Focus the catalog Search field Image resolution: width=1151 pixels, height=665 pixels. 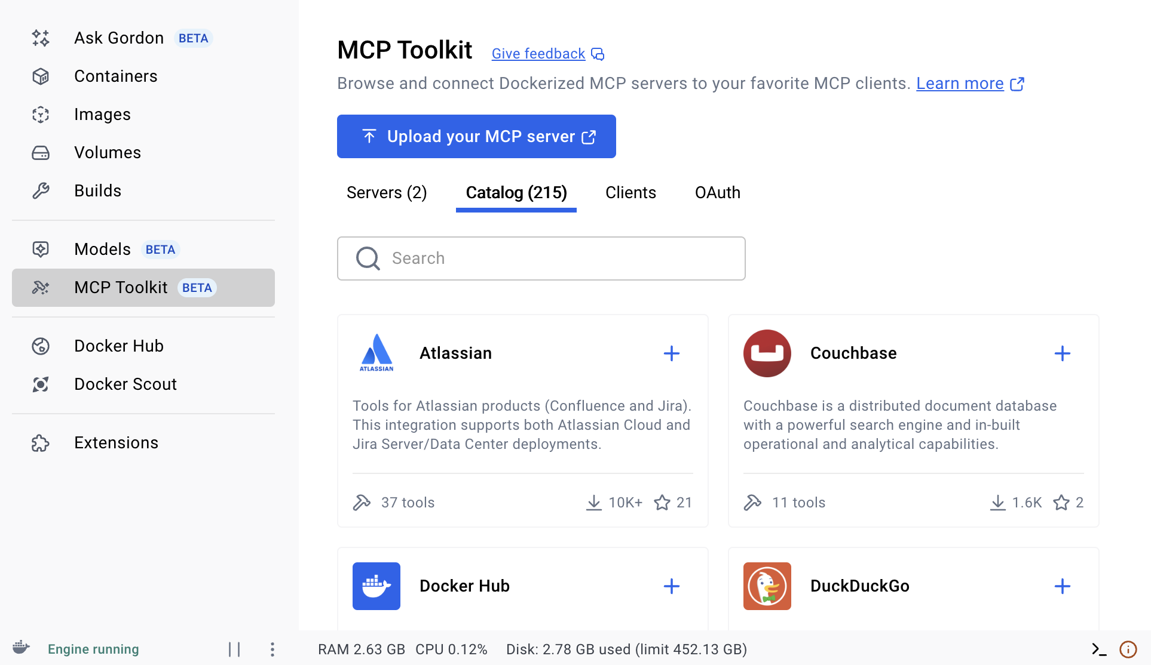(x=541, y=258)
